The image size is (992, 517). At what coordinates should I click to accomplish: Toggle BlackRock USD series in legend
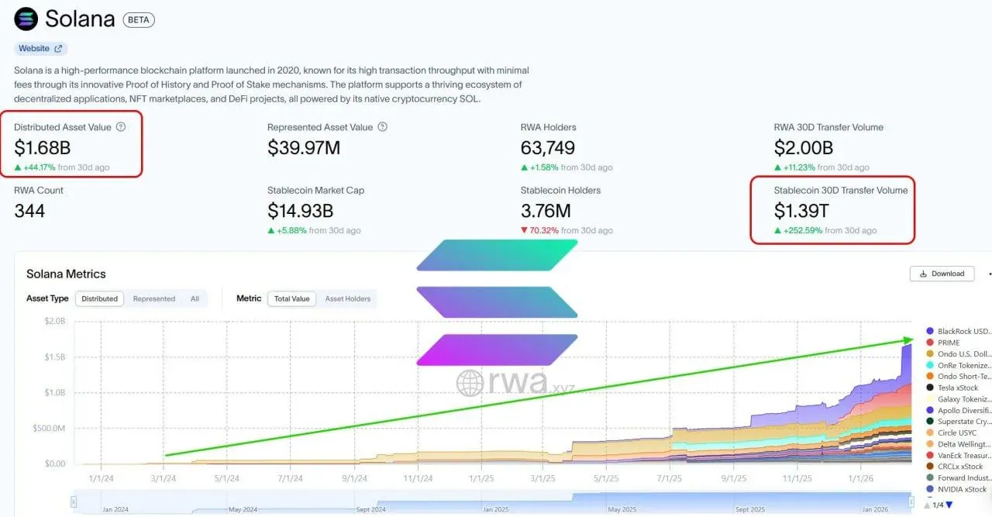point(959,331)
